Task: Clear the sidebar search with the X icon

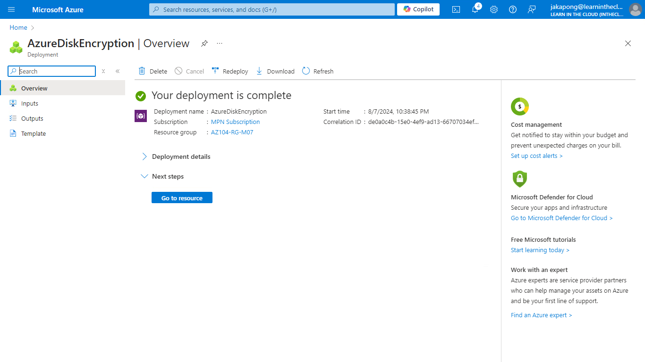Action: pos(103,71)
